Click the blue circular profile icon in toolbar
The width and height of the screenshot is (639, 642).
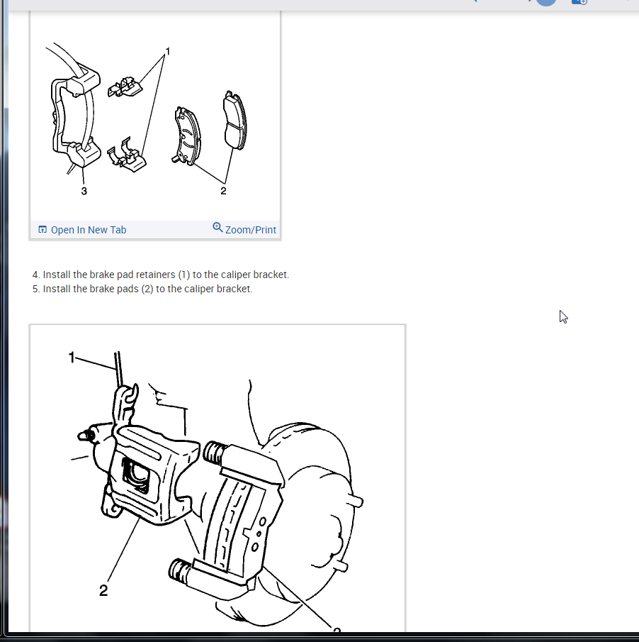[546, 2]
